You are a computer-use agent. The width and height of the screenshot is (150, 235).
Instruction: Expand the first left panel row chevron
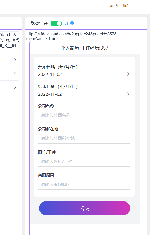15,60
